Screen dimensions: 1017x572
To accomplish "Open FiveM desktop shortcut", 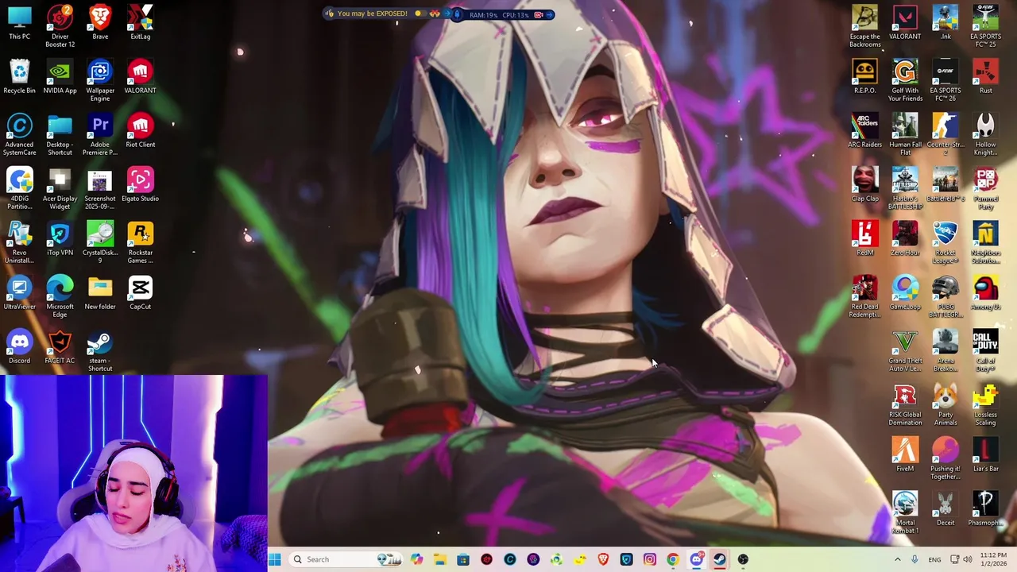I will (905, 454).
